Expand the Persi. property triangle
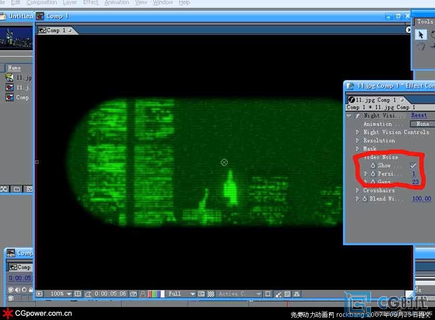 366,174
